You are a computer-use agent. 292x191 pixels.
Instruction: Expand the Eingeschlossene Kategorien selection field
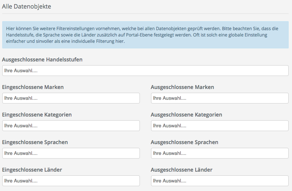71,126
